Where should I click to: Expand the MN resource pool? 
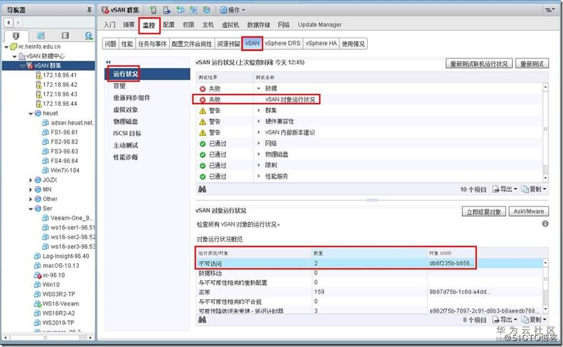point(31,189)
